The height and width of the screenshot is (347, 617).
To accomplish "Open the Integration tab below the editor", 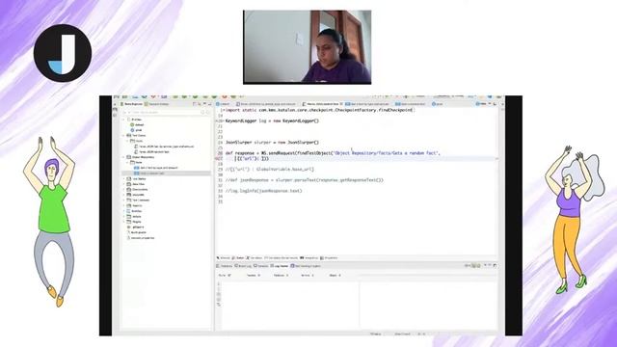I will pyautogui.click(x=309, y=258).
